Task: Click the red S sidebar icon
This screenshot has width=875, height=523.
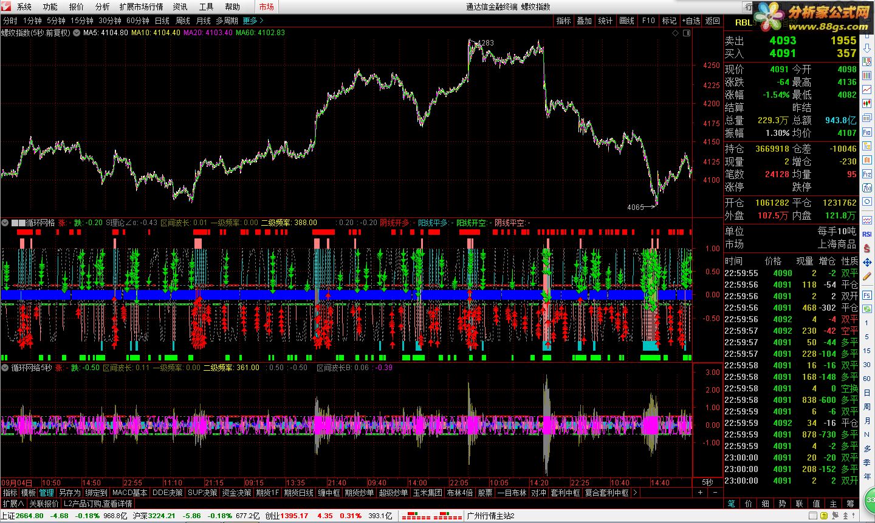Action: click(867, 248)
